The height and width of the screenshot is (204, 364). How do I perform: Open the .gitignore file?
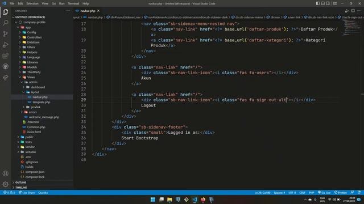(x=32, y=162)
